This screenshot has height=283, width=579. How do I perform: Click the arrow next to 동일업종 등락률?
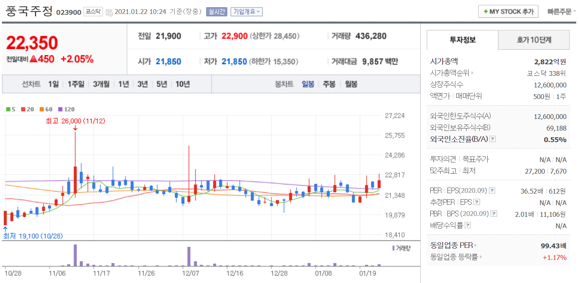(481, 257)
